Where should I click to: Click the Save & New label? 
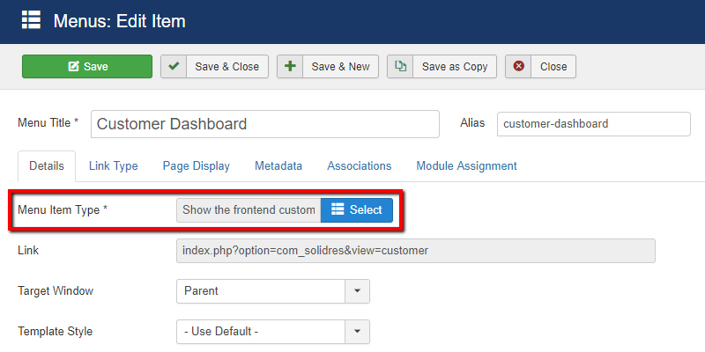tap(340, 67)
